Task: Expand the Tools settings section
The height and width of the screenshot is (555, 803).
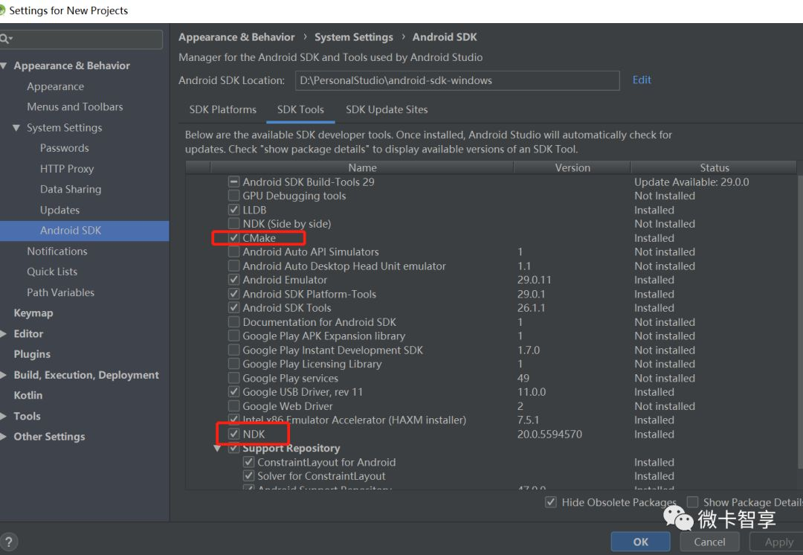Action: point(3,416)
